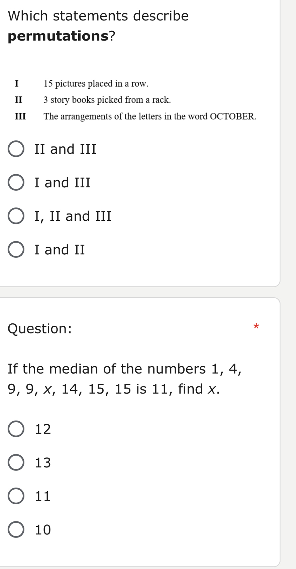Screen dimensions: 296x569
Task: Click statement III about letter arrangements
Action: tap(150, 116)
